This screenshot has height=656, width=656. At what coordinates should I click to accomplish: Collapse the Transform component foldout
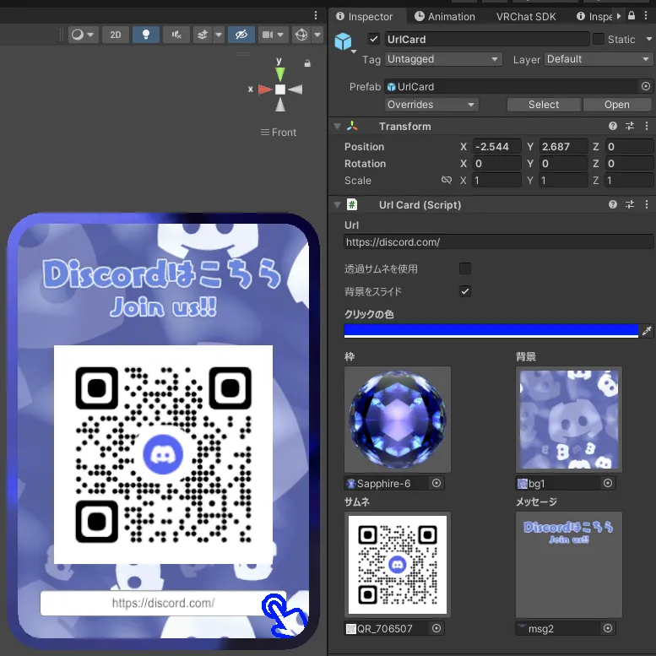click(x=337, y=126)
